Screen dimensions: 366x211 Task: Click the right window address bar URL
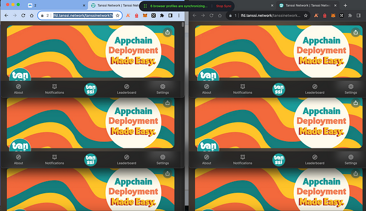click(270, 16)
